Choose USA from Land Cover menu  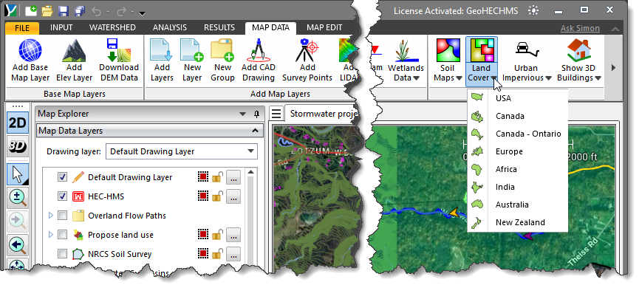(x=518, y=98)
